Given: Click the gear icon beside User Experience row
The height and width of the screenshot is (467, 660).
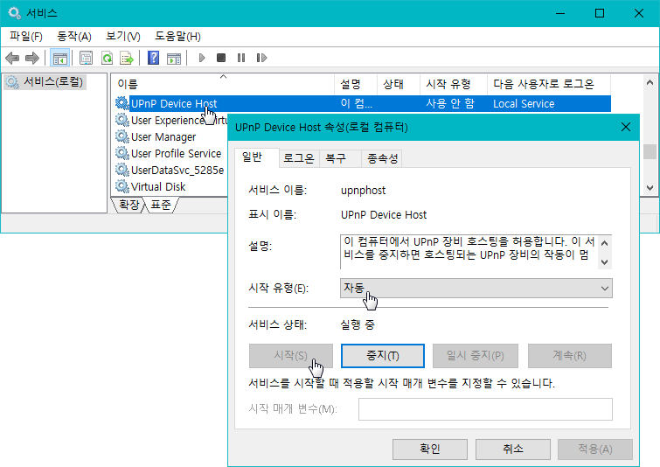Looking at the screenshot, I should coord(122,120).
